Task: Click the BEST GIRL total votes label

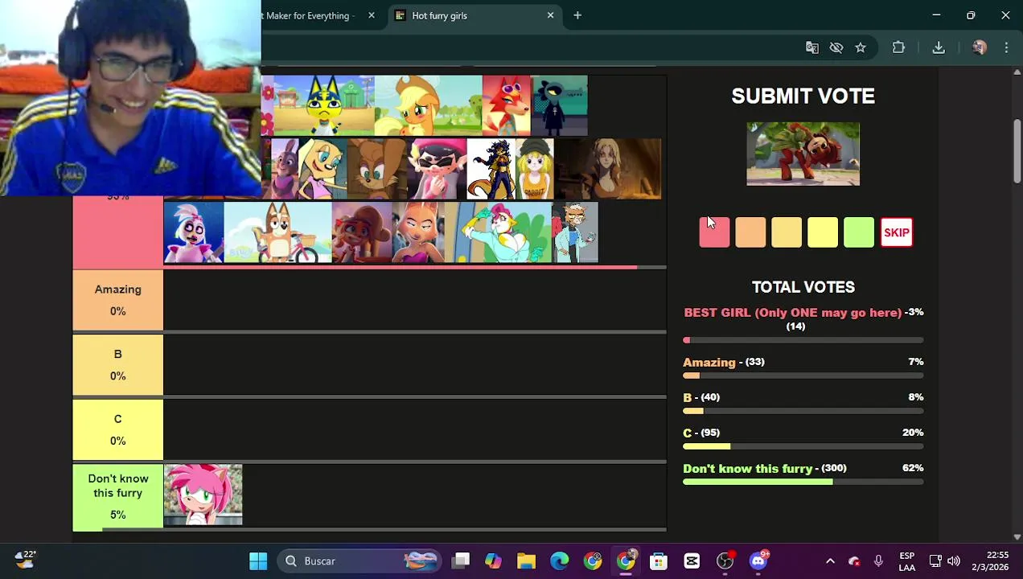Action: pyautogui.click(x=792, y=313)
